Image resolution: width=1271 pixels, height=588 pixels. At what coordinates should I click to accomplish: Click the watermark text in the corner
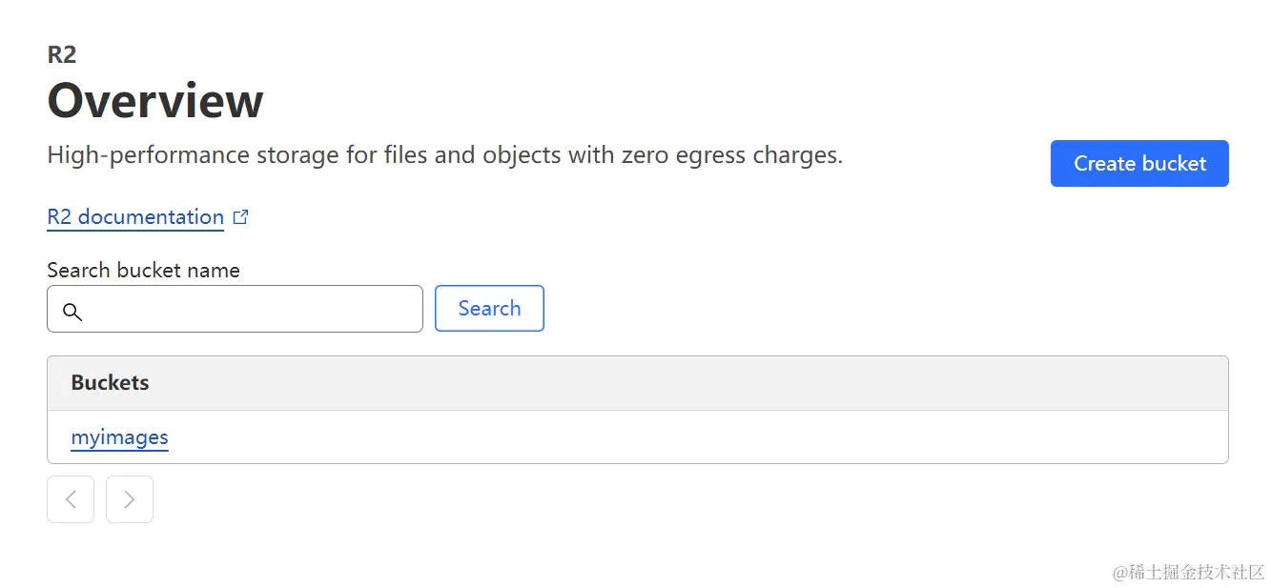(1188, 572)
